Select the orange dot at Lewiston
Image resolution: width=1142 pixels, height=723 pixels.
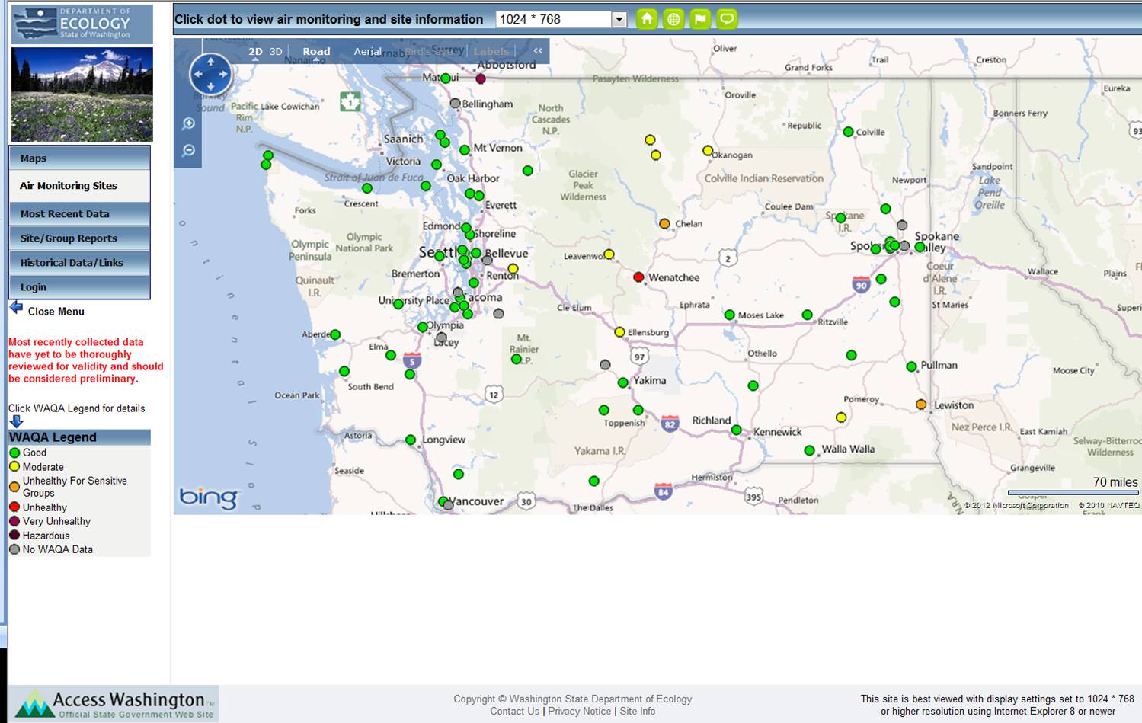(921, 405)
